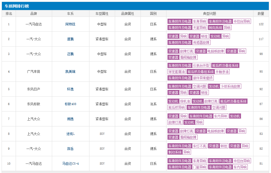Click the 车内异响 tag in 马自达CX-4 row

pyautogui.click(x=240, y=167)
